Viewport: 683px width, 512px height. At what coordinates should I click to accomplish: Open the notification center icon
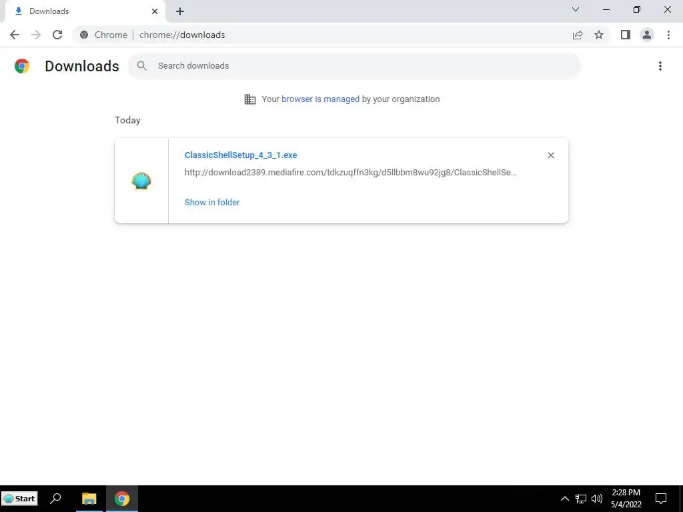click(x=661, y=499)
